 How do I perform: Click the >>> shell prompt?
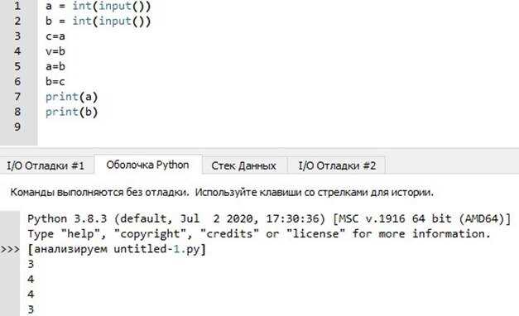click(x=10, y=249)
